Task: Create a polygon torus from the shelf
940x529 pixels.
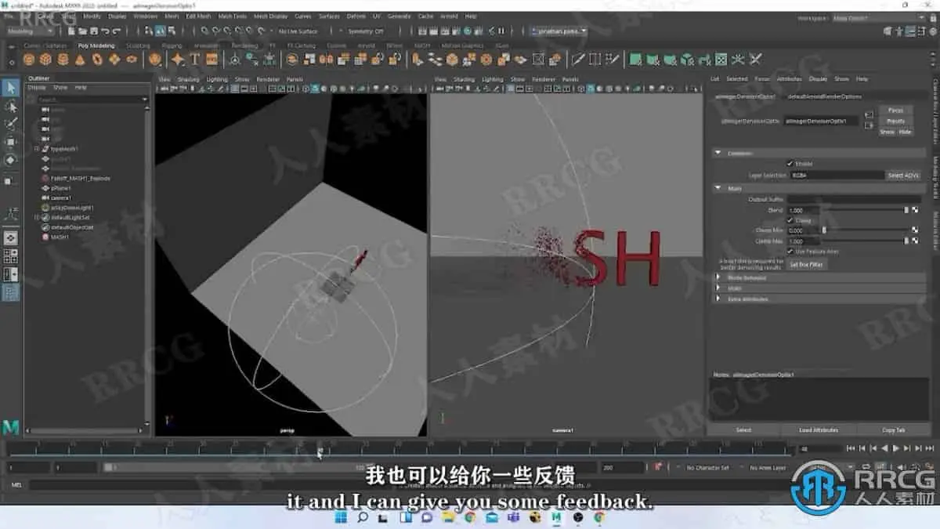Action: pyautogui.click(x=96, y=60)
